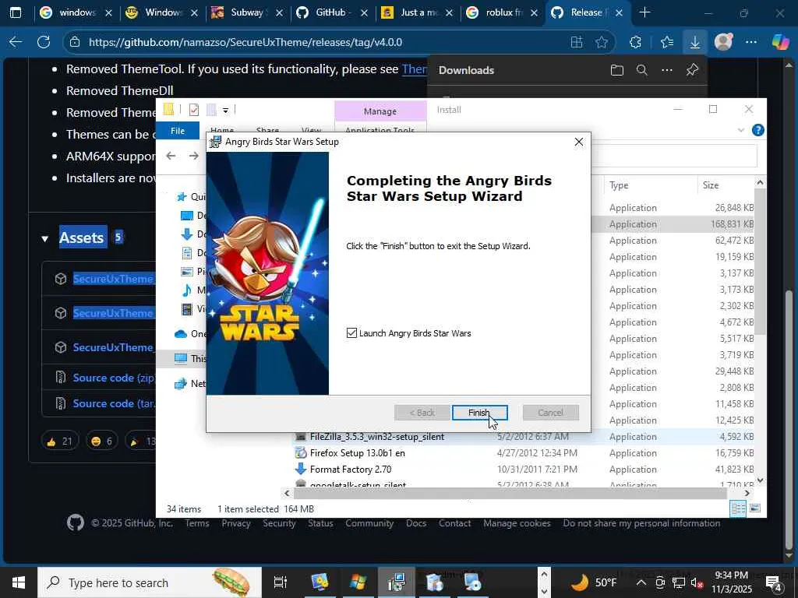Screen dimensions: 798x598
Task: Click the thumbs up reaction 21
Action: (59, 441)
